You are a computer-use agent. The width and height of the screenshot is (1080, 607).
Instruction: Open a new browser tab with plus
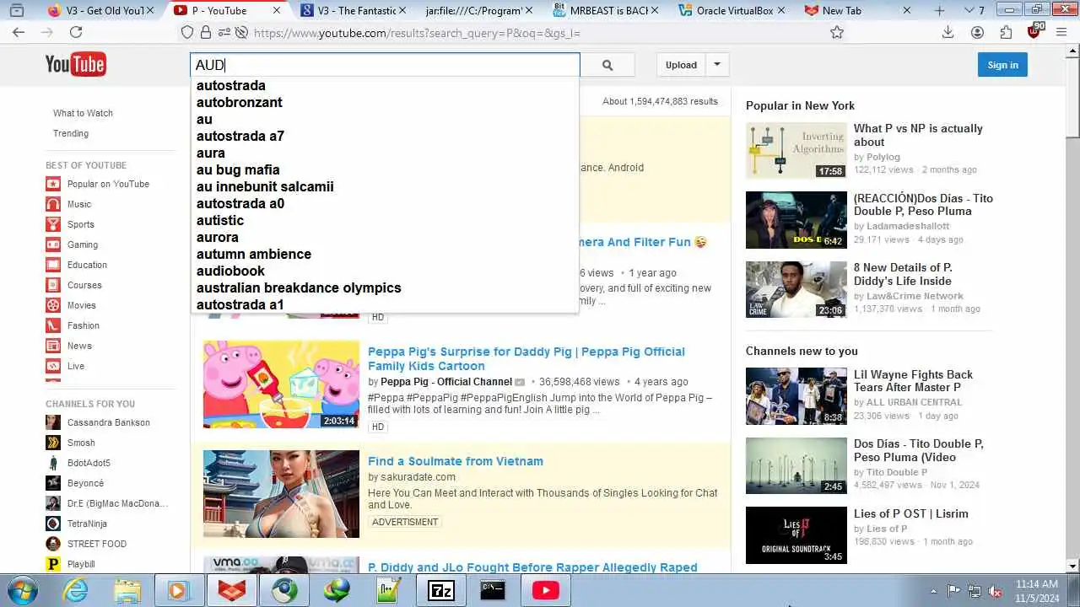tap(939, 10)
